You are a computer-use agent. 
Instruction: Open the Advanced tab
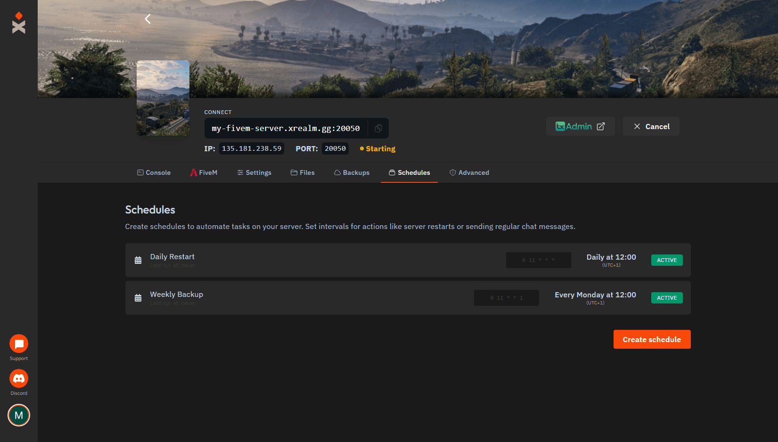click(x=469, y=172)
